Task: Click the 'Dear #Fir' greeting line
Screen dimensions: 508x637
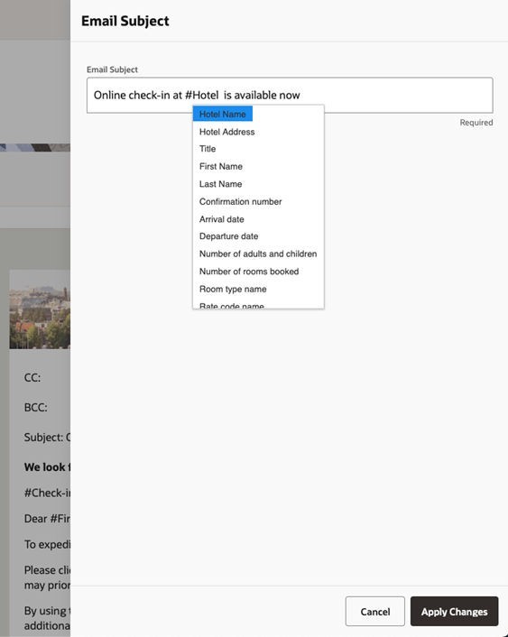Action: pyautogui.click(x=47, y=519)
